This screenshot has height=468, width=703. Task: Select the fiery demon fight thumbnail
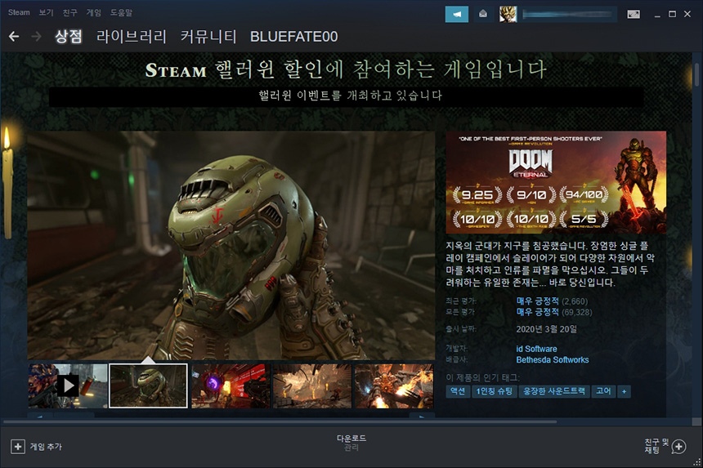pyautogui.click(x=394, y=386)
